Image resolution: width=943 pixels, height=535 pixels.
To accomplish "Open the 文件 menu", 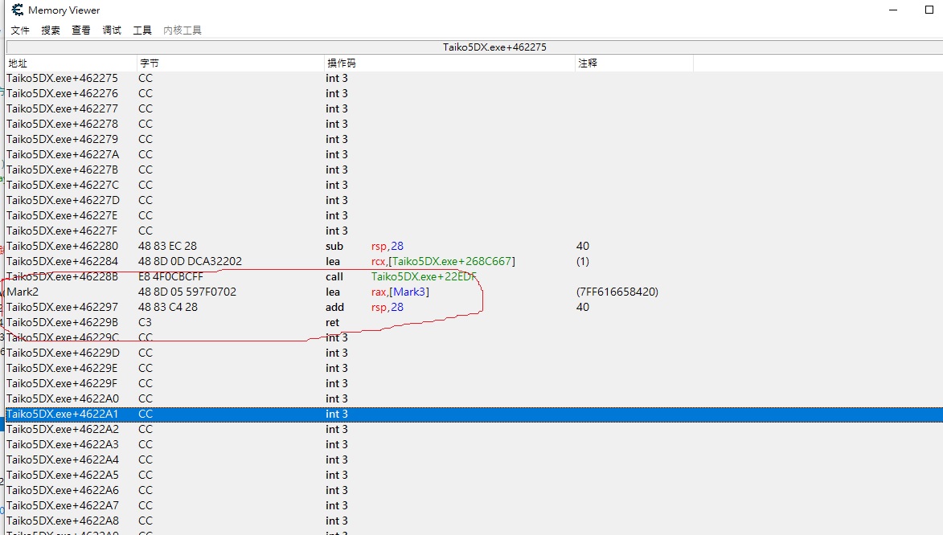I will [20, 31].
